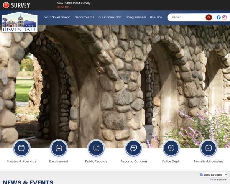Viewport: 230px width, 184px height.
Task: Click the Minutes & Agendas text label
Action: pos(21,161)
